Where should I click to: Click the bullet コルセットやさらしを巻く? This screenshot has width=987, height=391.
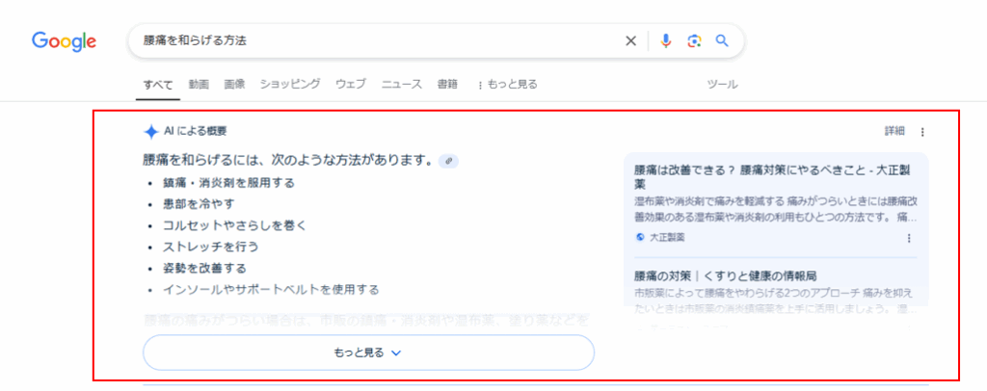[x=234, y=225]
